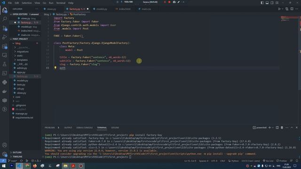Image resolution: width=301 pixels, height=169 pixels.
Task: Open Customize Layout options
Action: click(277, 3)
